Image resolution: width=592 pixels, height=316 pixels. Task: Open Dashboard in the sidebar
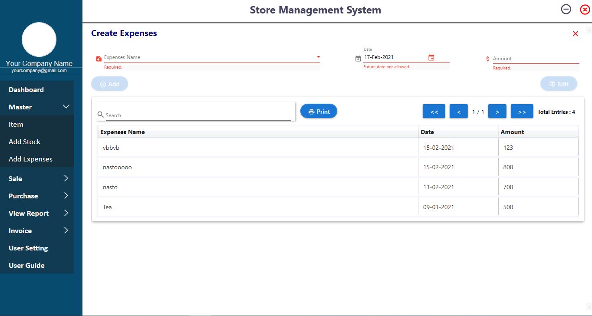(x=37, y=89)
